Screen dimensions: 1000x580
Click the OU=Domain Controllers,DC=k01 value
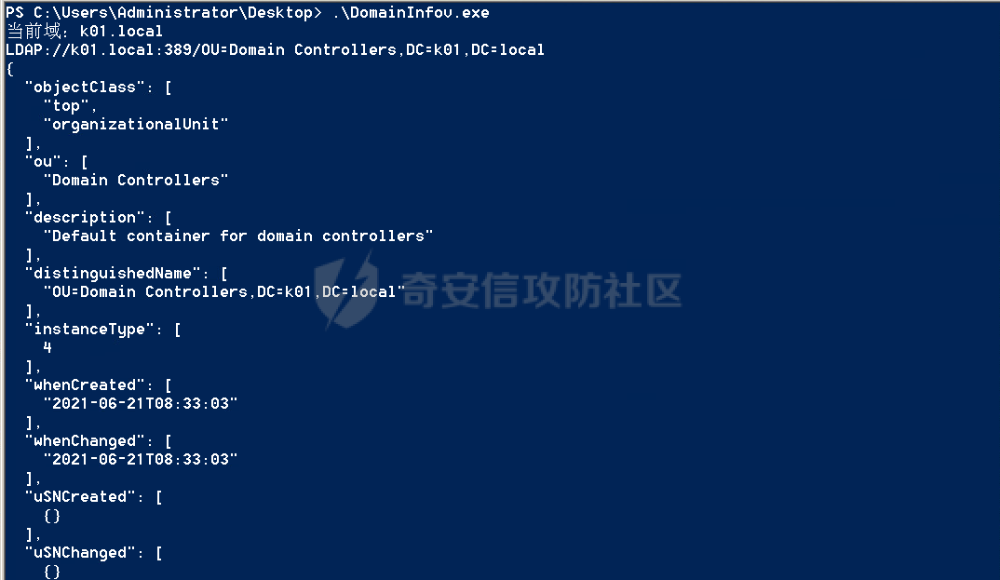pyautogui.click(x=223, y=292)
